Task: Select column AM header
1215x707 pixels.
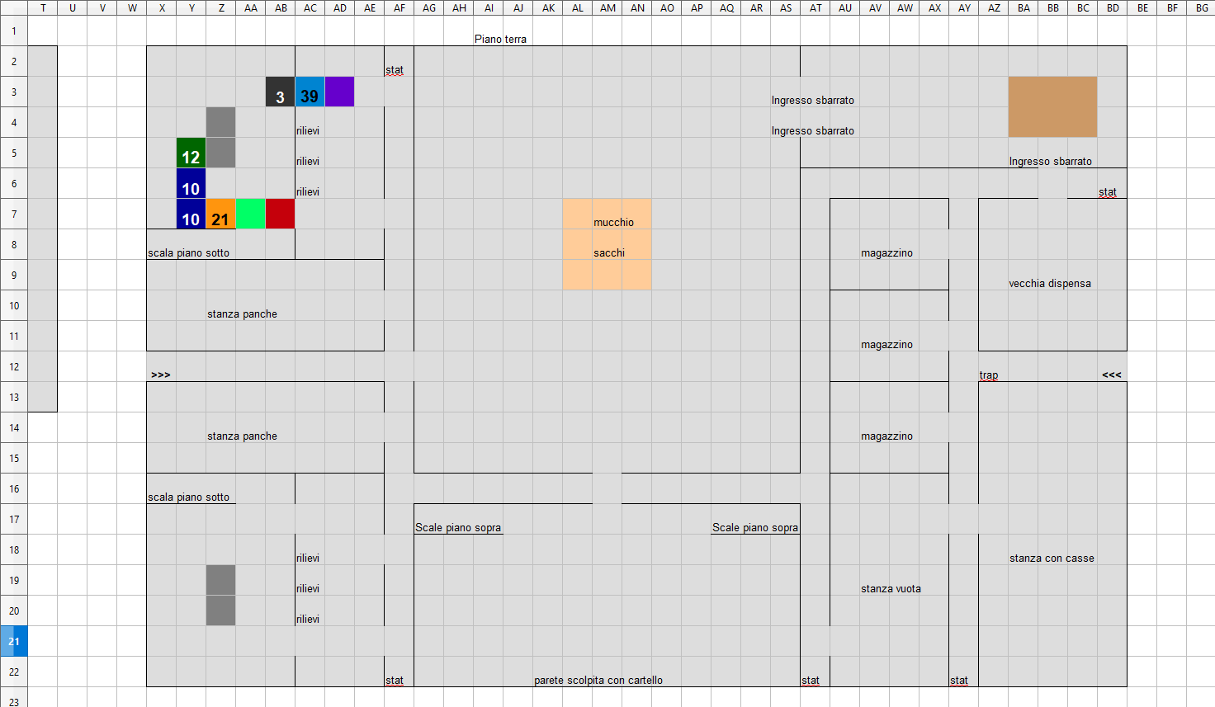Action: click(607, 8)
